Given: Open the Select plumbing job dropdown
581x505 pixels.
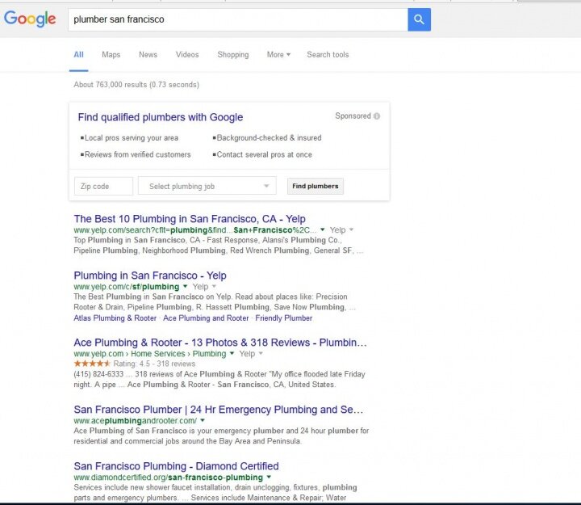Looking at the screenshot, I should pyautogui.click(x=207, y=186).
